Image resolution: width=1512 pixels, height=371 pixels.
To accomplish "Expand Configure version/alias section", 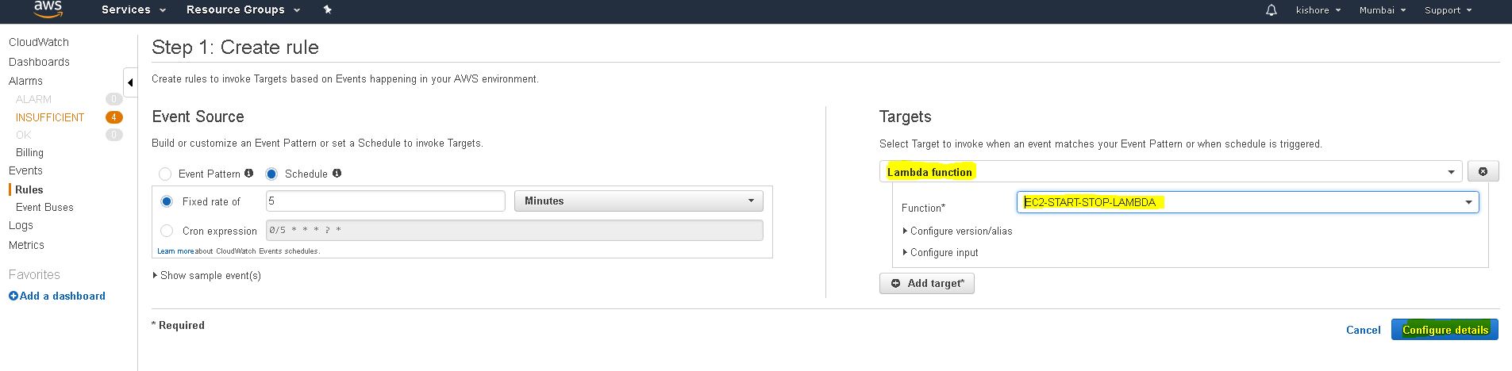I will click(960, 231).
